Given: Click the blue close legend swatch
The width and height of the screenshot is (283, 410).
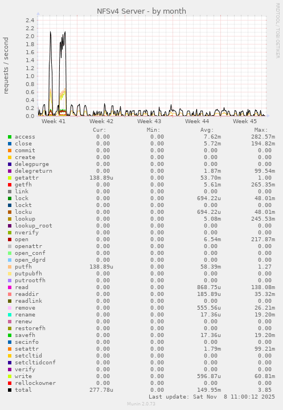Looking at the screenshot, I should pos(10,144).
